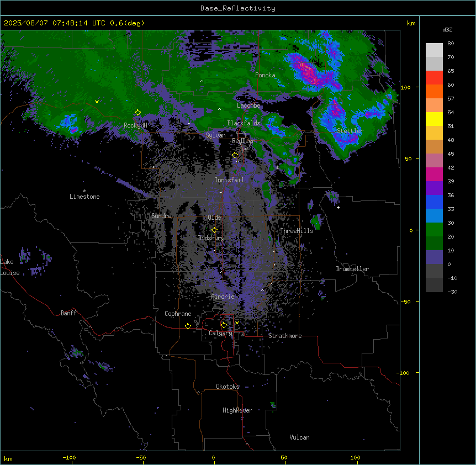Click the 80 value in dBZ legend

point(451,44)
